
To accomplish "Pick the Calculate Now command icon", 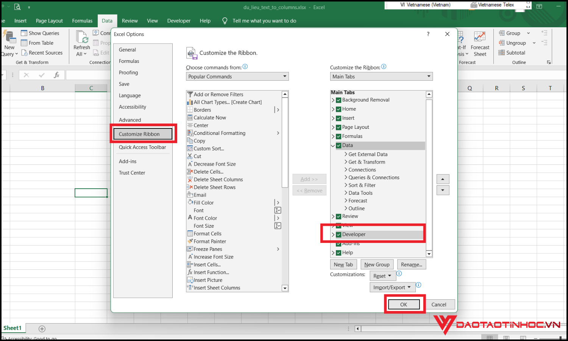I will (190, 117).
